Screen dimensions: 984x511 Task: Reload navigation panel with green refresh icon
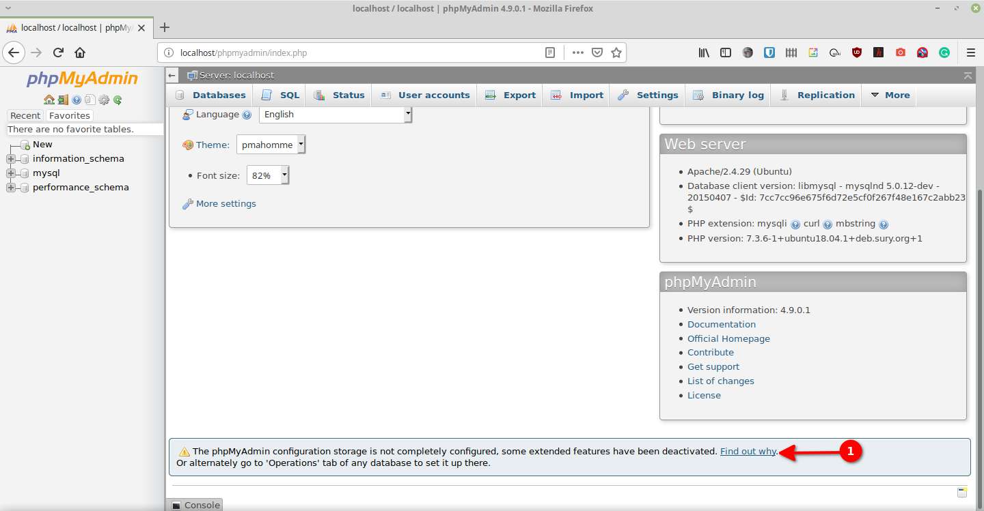click(118, 100)
